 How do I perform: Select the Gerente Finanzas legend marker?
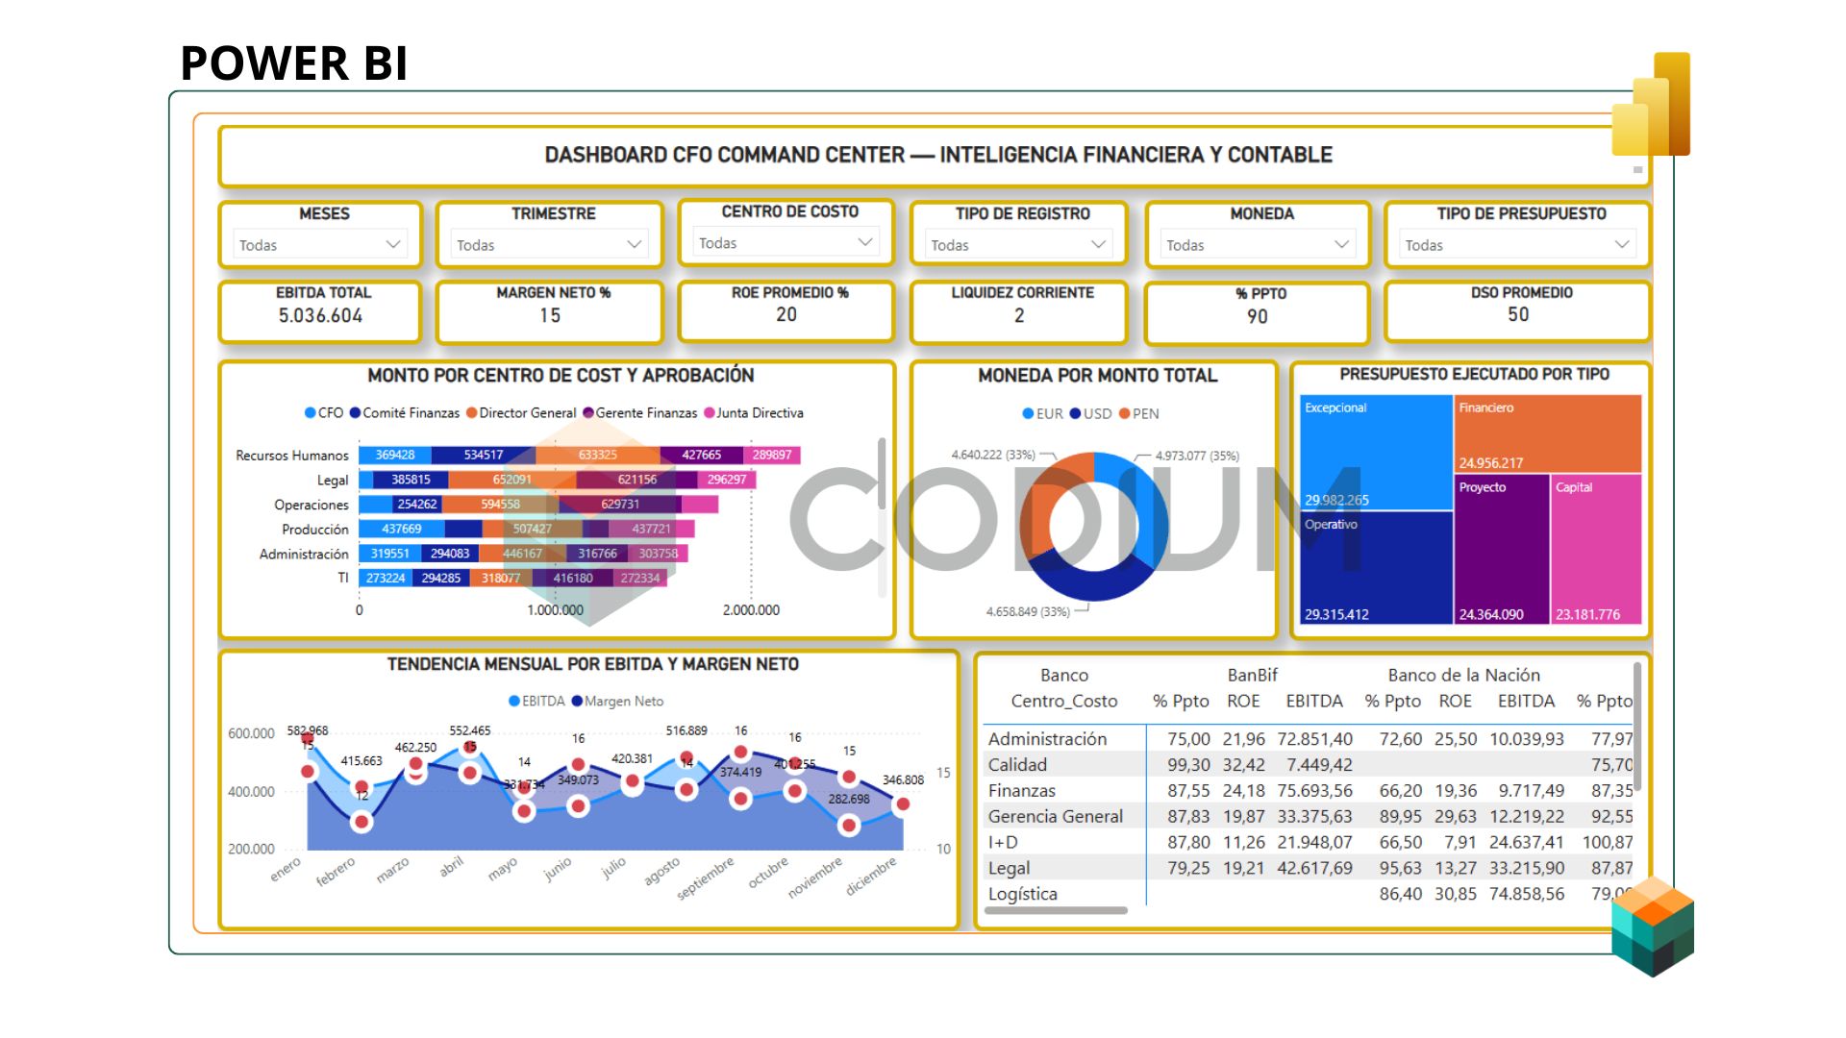click(x=588, y=413)
